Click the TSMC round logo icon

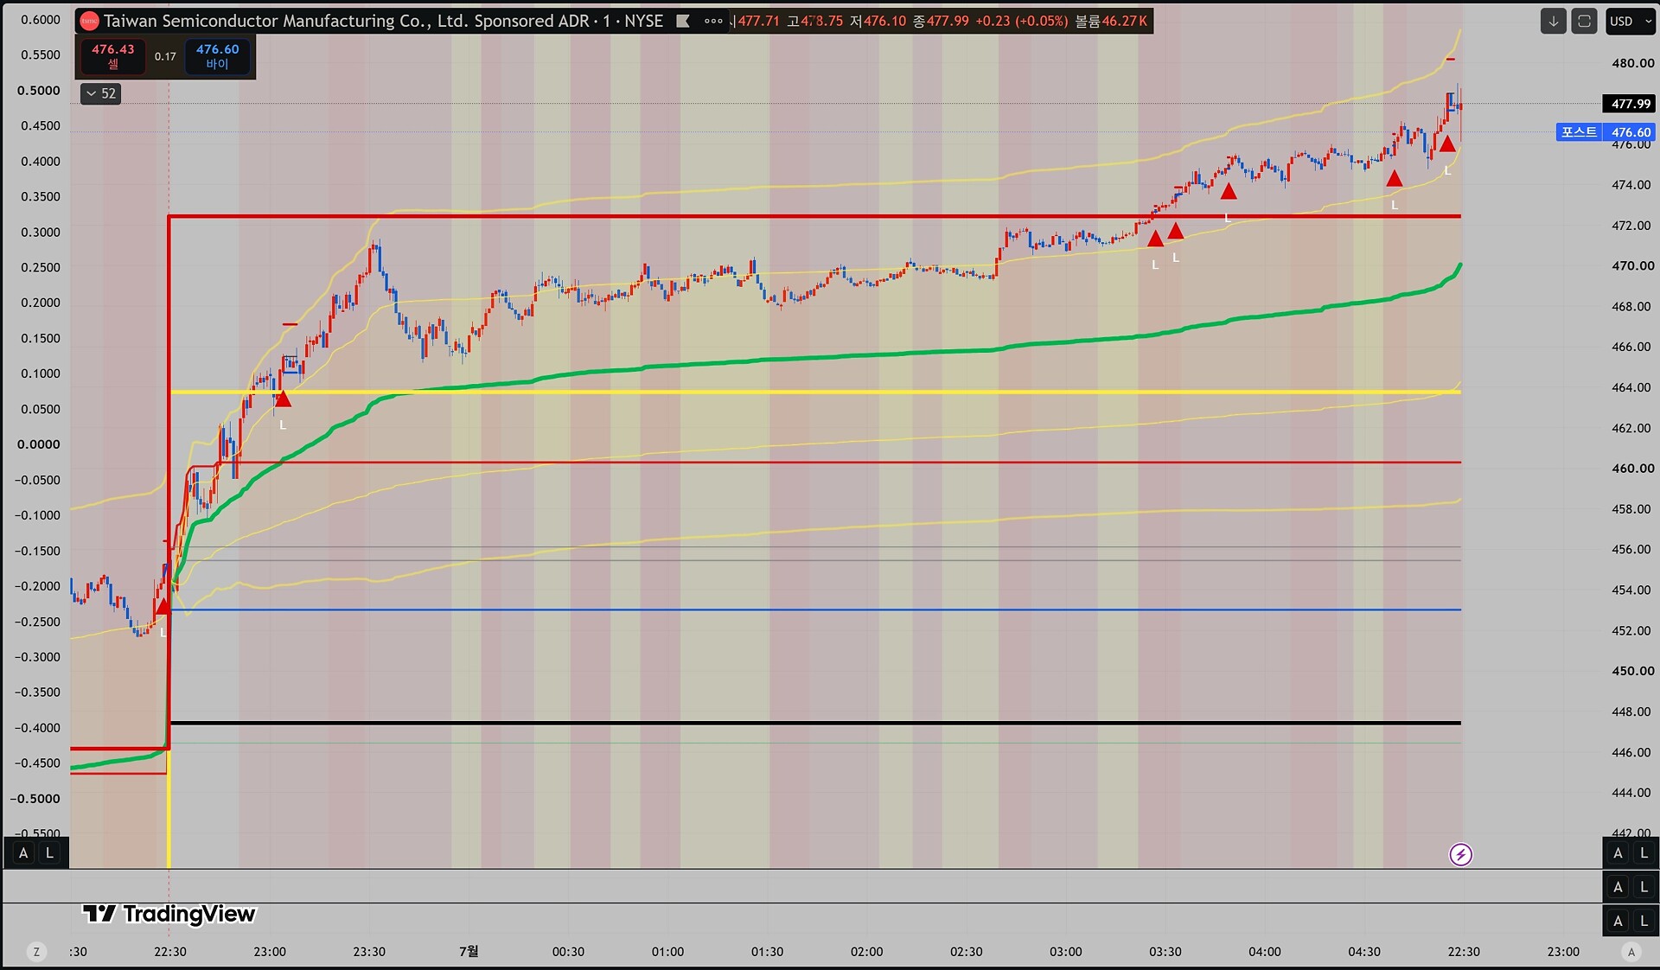[90, 22]
